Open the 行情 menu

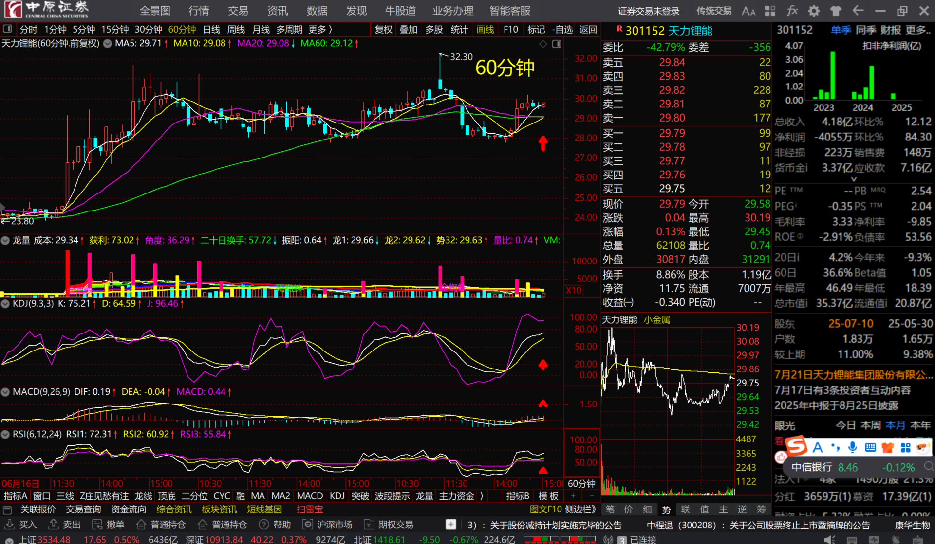(x=199, y=11)
